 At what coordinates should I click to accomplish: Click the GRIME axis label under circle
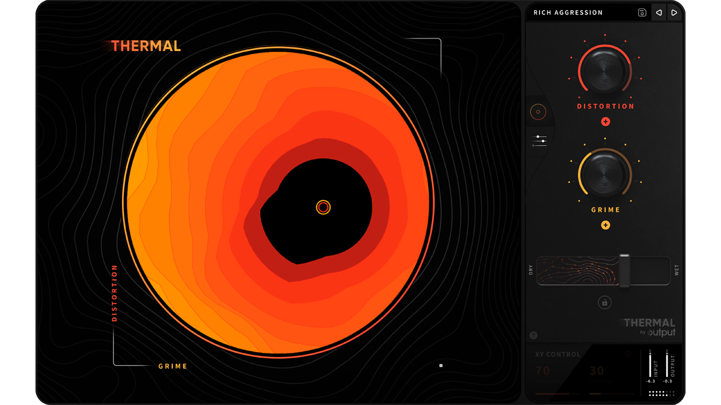pos(173,366)
